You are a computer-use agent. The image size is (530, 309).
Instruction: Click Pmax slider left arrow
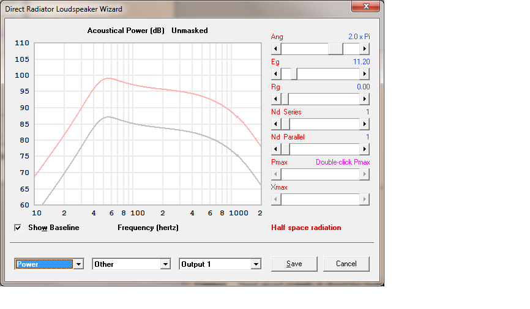tap(276, 174)
